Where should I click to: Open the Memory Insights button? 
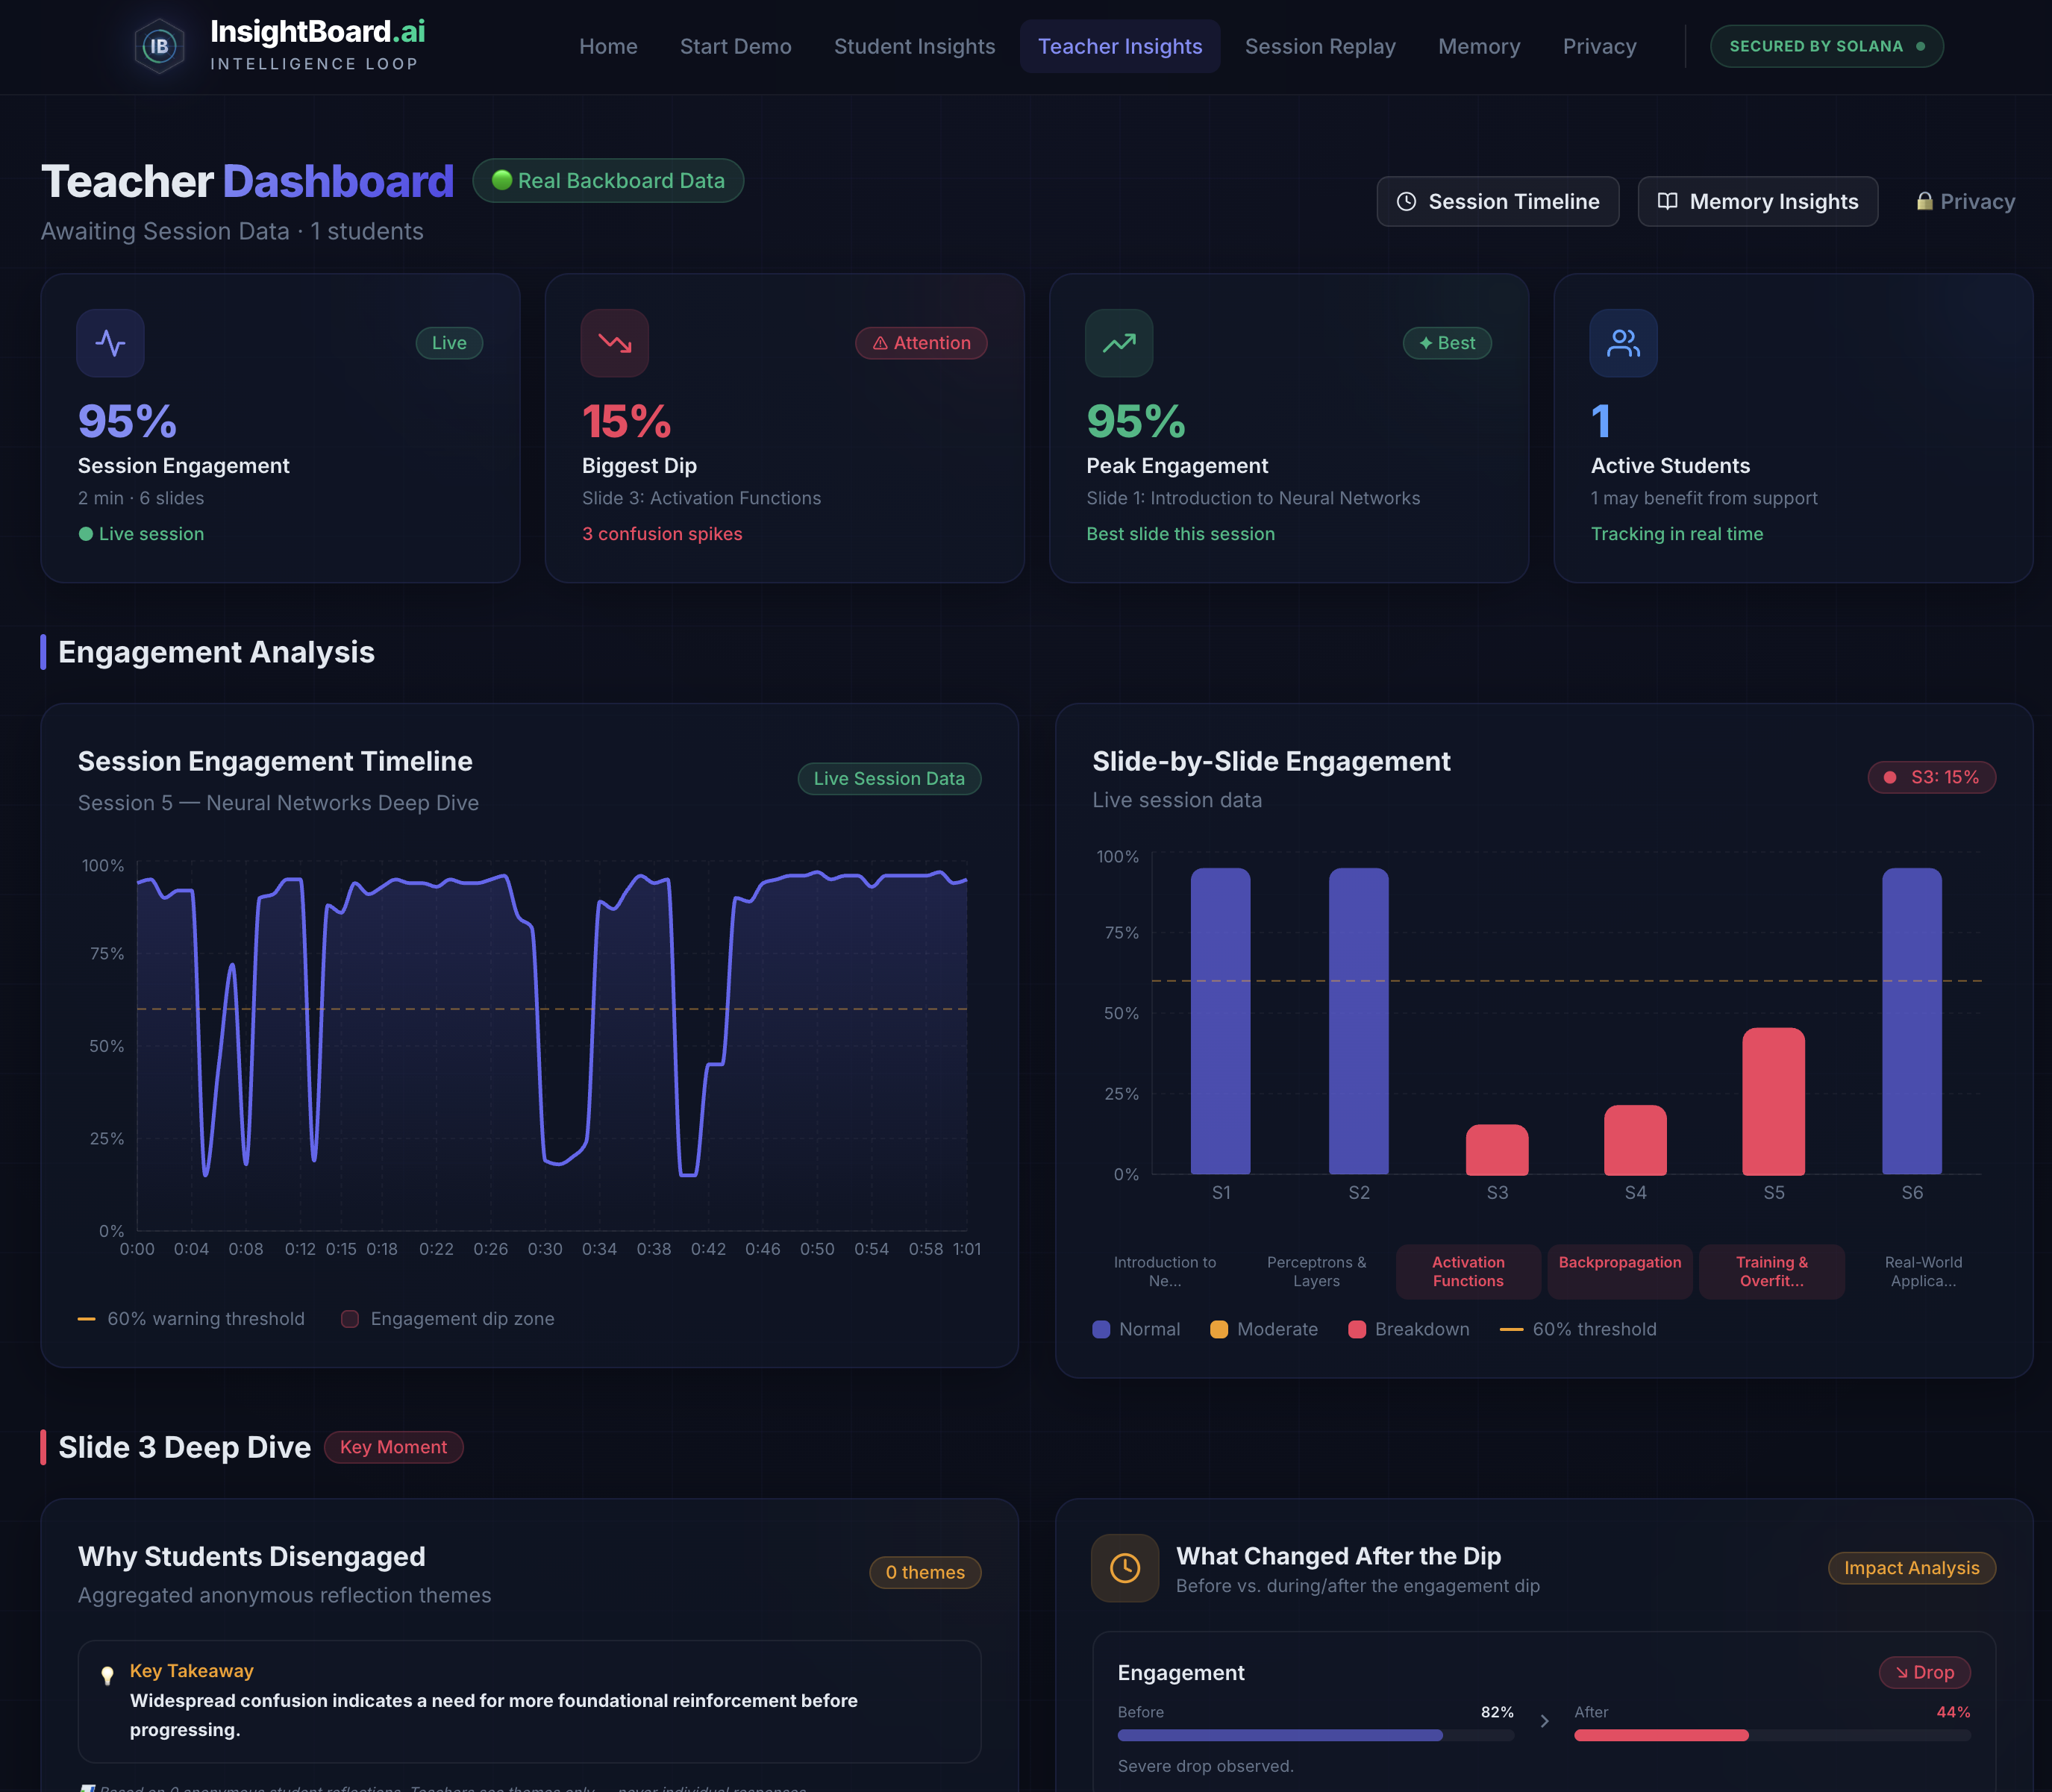1757,201
